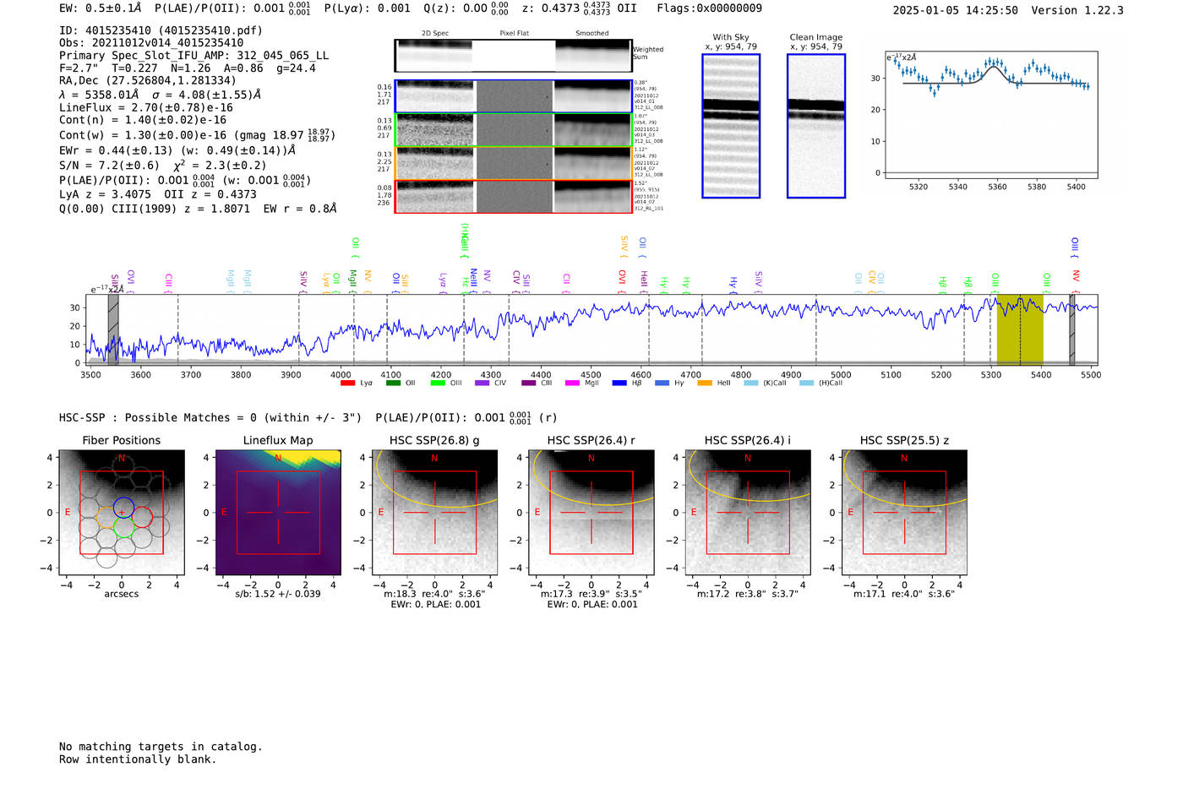1183x805 pixels.
Task: Click the 'm:18.3 re:4.0"' caption under g
Action: [x=434, y=594]
